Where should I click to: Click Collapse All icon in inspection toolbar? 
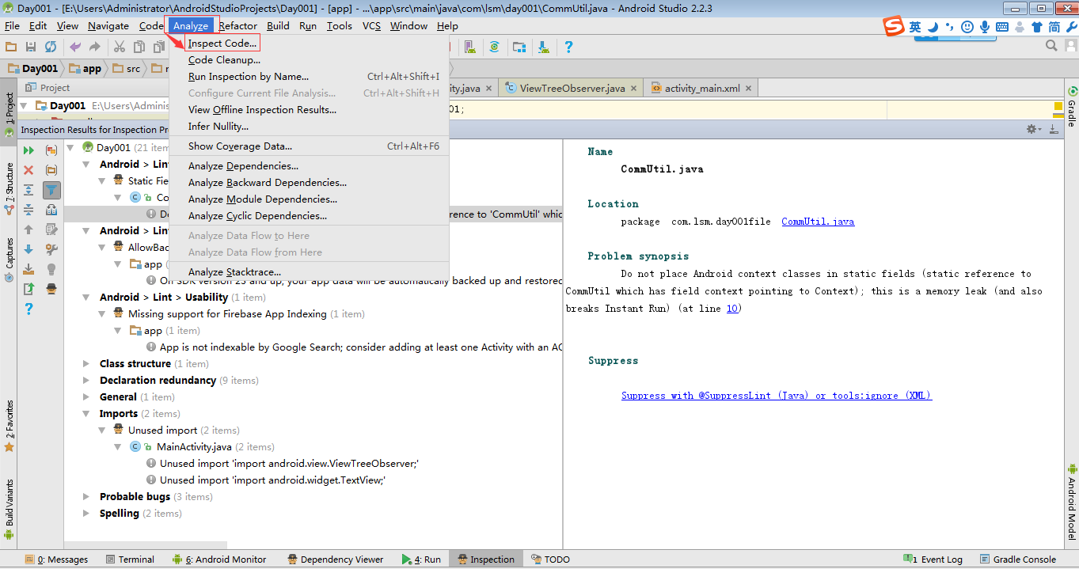(x=28, y=210)
